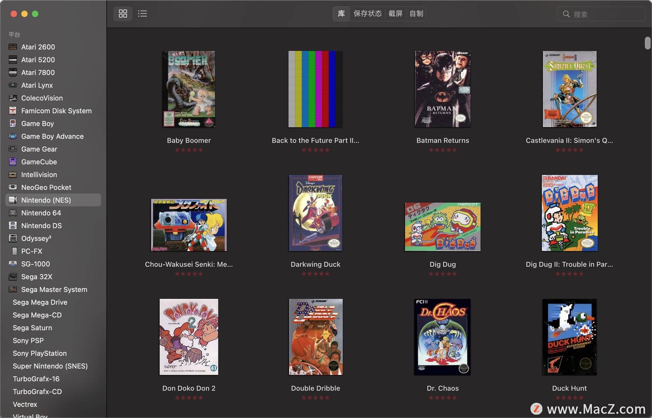The width and height of the screenshot is (652, 418).
Task: Open Duck Hunt cover art
Action: 569,337
